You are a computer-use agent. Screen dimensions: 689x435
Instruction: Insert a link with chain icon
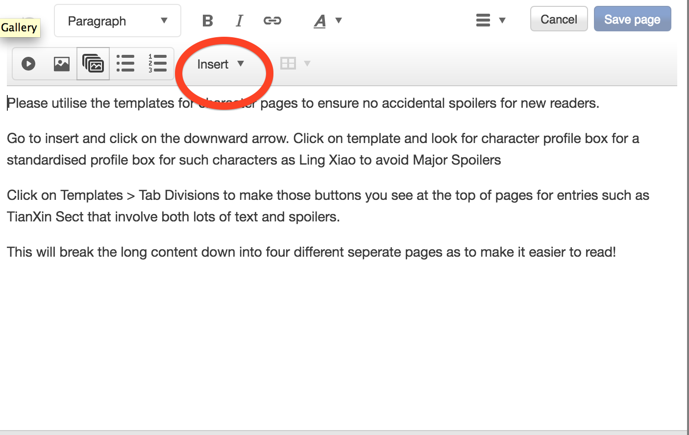[x=272, y=21]
